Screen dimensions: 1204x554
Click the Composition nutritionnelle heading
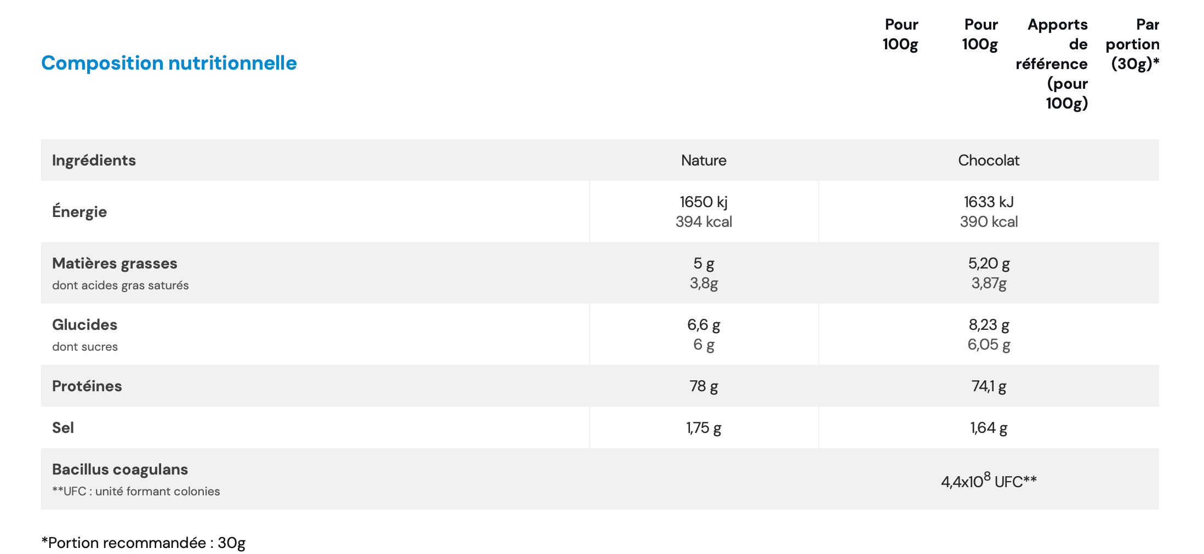click(x=169, y=63)
